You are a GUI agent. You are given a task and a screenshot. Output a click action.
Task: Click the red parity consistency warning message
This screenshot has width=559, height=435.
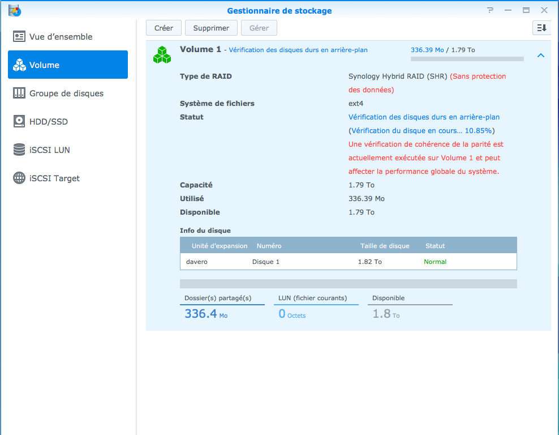pyautogui.click(x=425, y=157)
